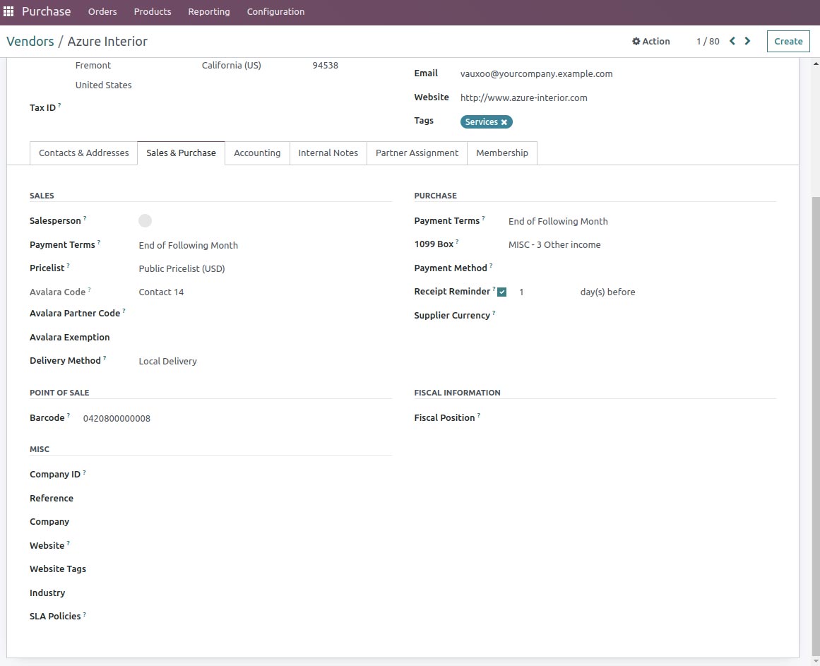Switch to the Internal Notes tab

click(x=328, y=153)
